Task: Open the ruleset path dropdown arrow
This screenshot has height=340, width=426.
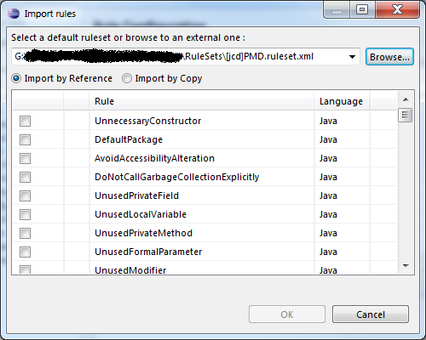Action: (352, 57)
